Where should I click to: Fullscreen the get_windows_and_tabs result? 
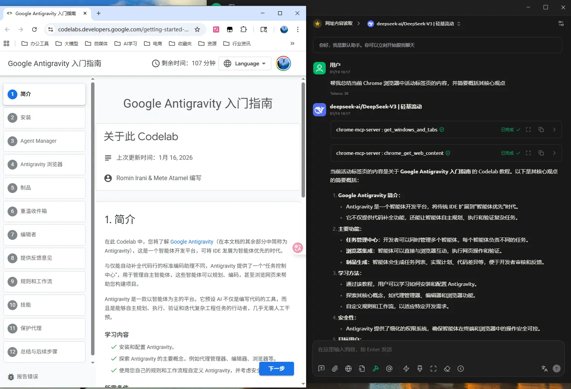click(x=528, y=130)
